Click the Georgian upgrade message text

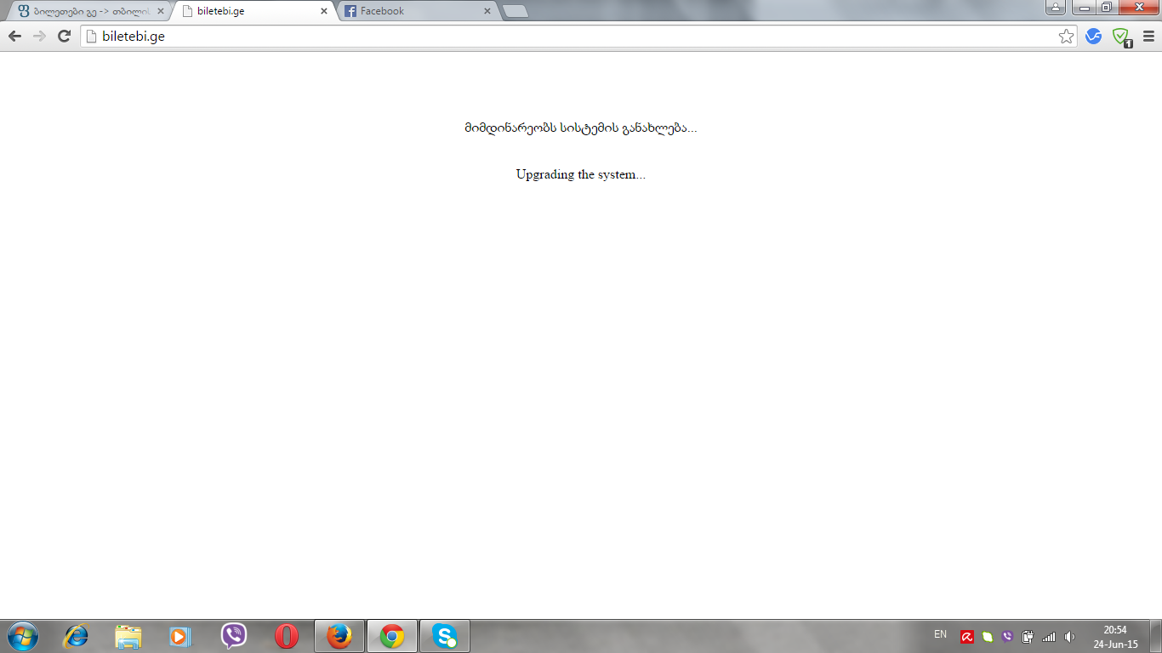click(581, 128)
